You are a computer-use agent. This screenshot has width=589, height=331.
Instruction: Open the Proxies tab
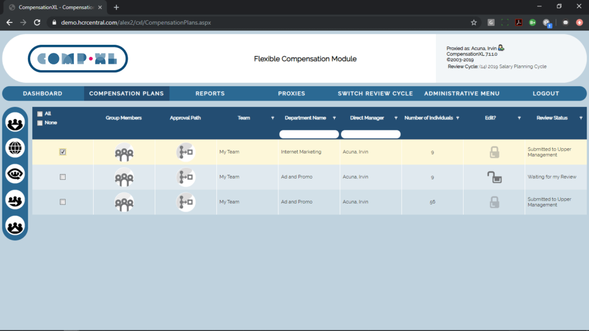291,93
